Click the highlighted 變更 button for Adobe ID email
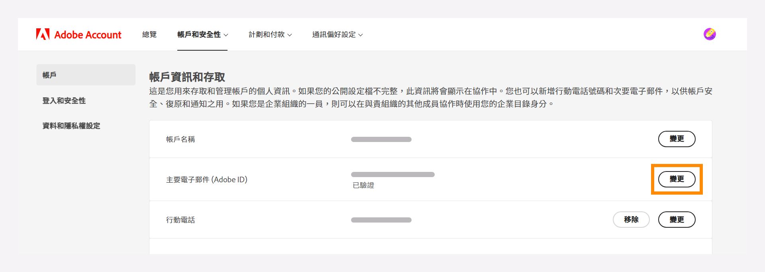 tap(676, 179)
